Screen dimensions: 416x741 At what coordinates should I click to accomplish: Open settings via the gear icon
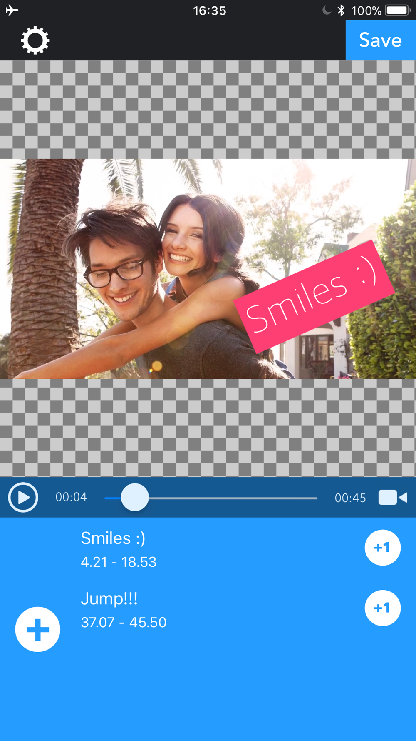35,40
